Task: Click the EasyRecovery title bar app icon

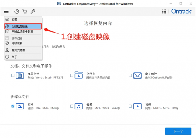Action: tap(59, 4)
